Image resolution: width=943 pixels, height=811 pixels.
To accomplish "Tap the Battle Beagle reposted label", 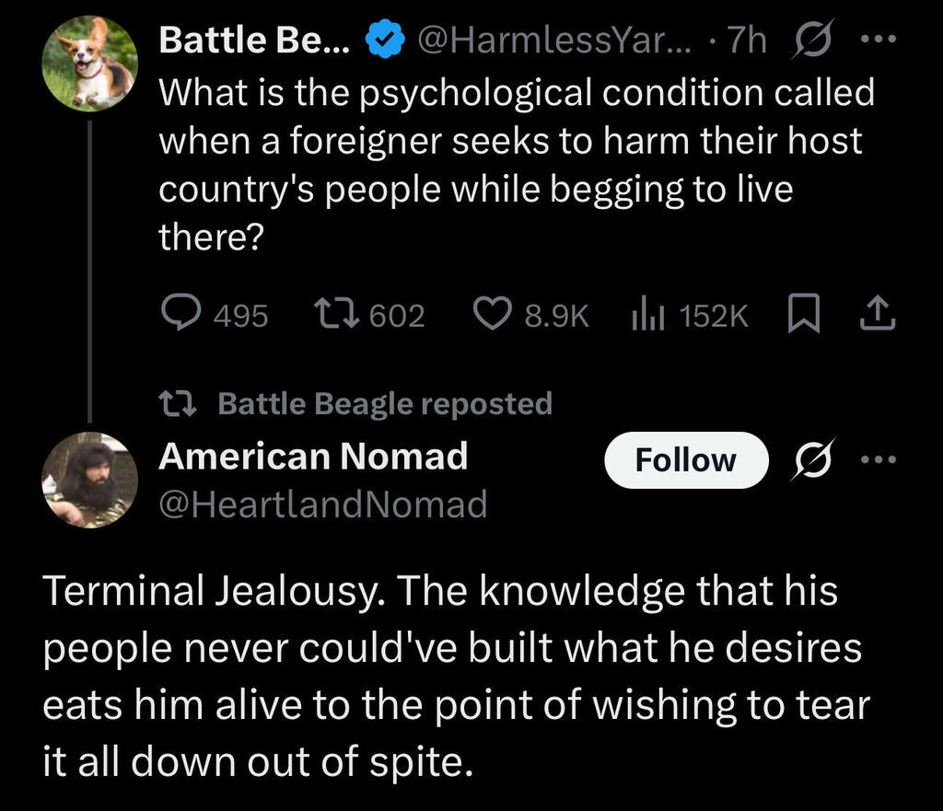I will [x=385, y=403].
